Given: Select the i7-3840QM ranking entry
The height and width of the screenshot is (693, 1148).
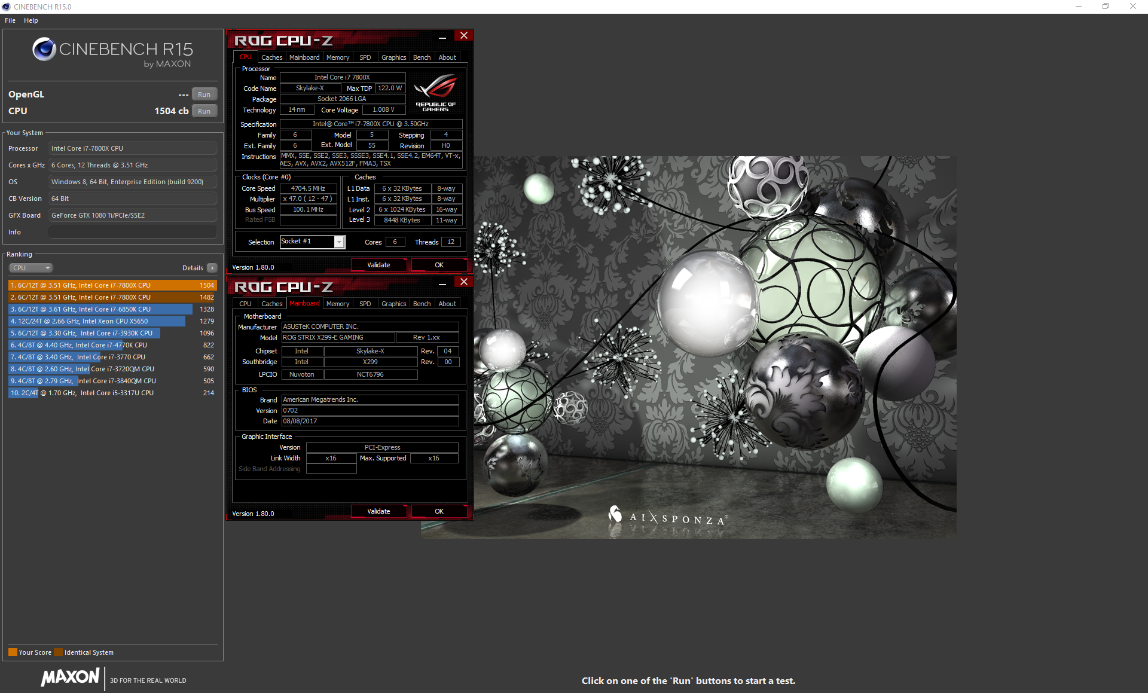Looking at the screenshot, I should 112,381.
